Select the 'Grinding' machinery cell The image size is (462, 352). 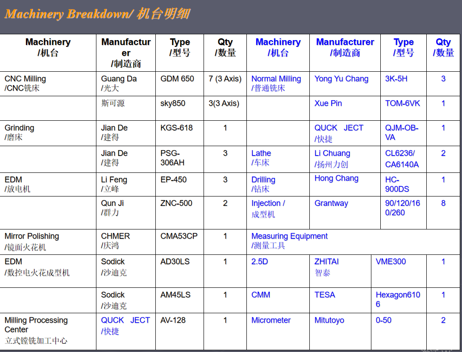tap(48, 133)
